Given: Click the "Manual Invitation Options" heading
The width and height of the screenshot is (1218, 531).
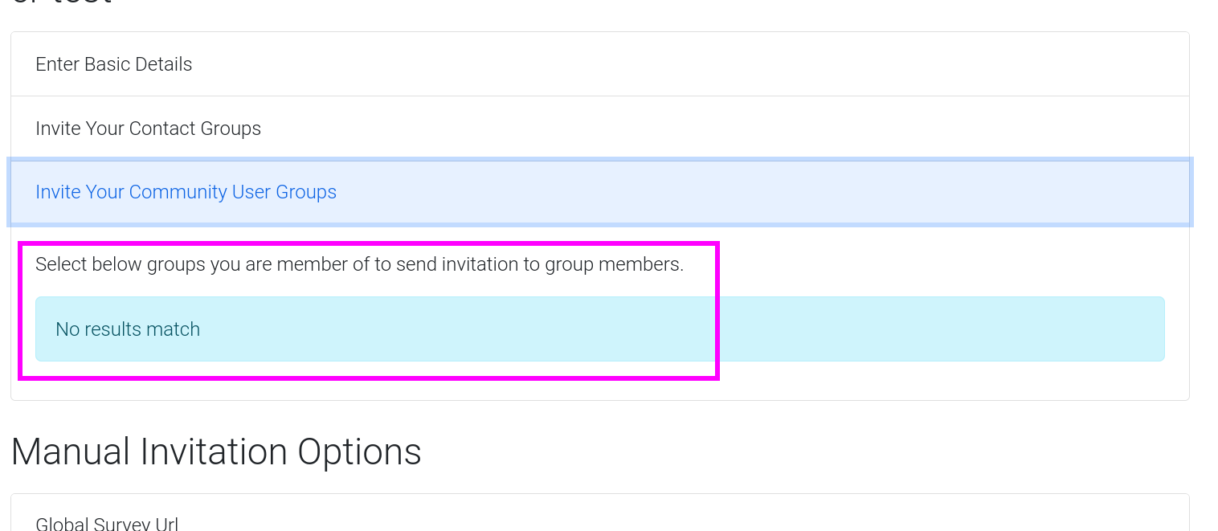Looking at the screenshot, I should [215, 451].
